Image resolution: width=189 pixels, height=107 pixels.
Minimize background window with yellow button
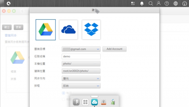pos(9,11)
